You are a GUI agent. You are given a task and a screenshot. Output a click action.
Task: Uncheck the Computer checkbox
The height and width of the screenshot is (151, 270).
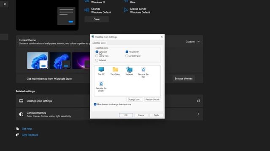point(97,52)
